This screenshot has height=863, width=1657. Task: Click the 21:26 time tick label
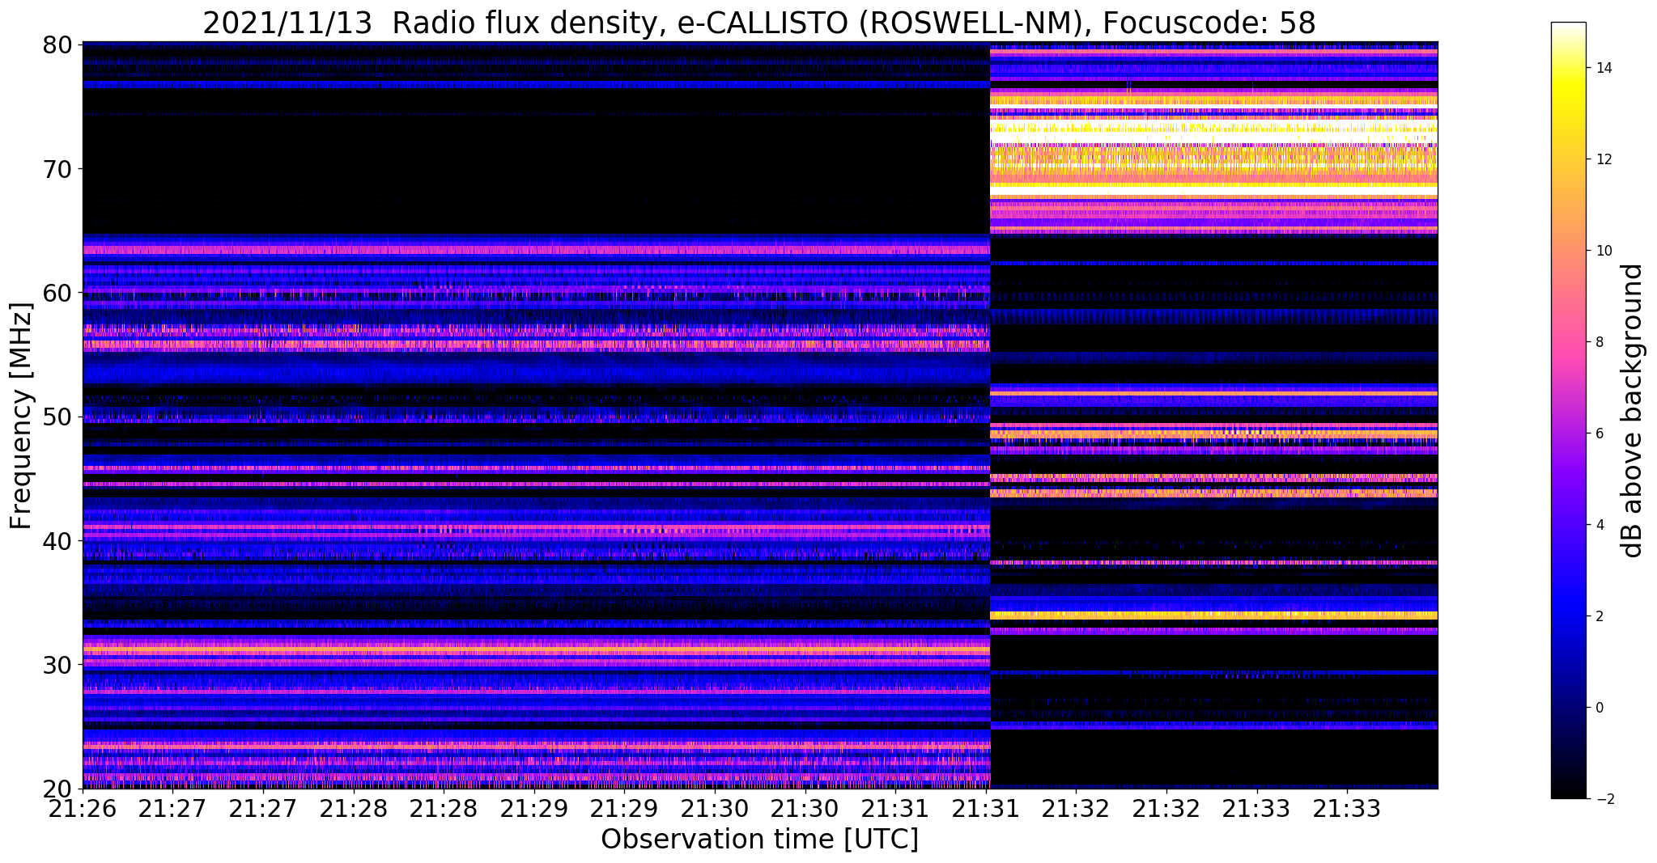(83, 808)
